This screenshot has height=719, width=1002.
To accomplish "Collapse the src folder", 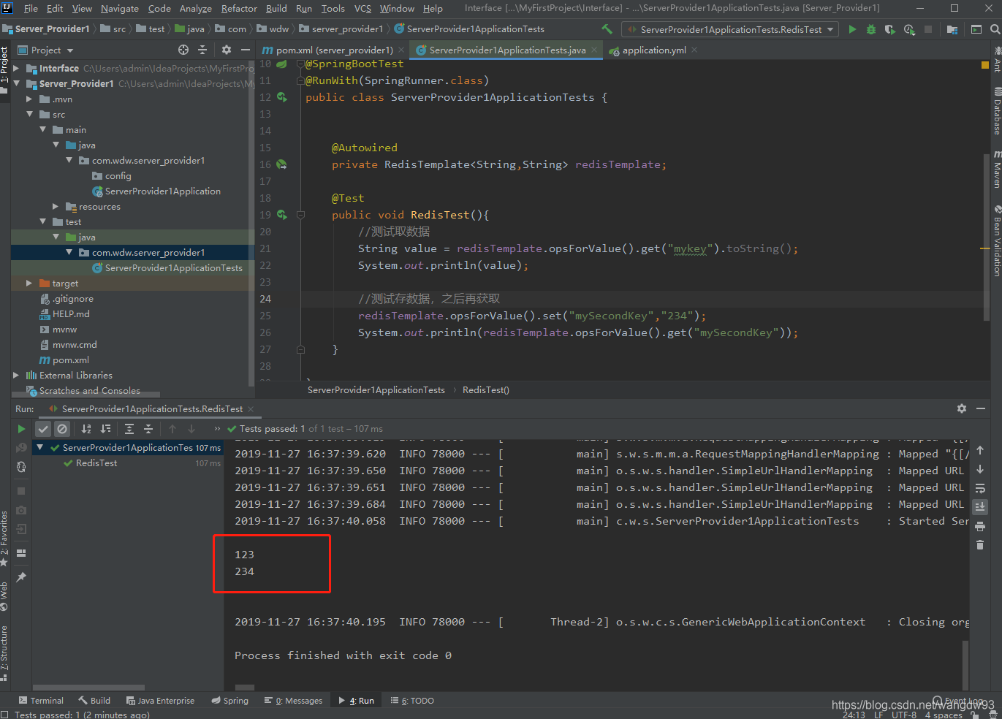I will (x=29, y=114).
